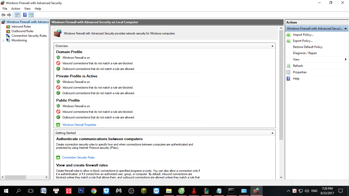Collapse the Actions group header arrow

click(345, 29)
